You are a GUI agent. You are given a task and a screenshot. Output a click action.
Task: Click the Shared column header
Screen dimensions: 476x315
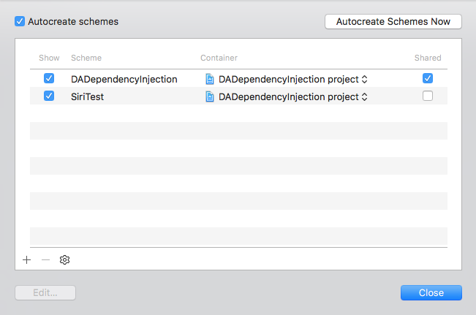(428, 58)
